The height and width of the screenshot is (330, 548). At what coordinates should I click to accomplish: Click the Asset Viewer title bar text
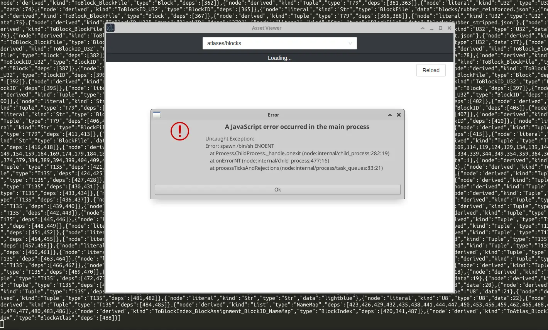[x=266, y=28]
